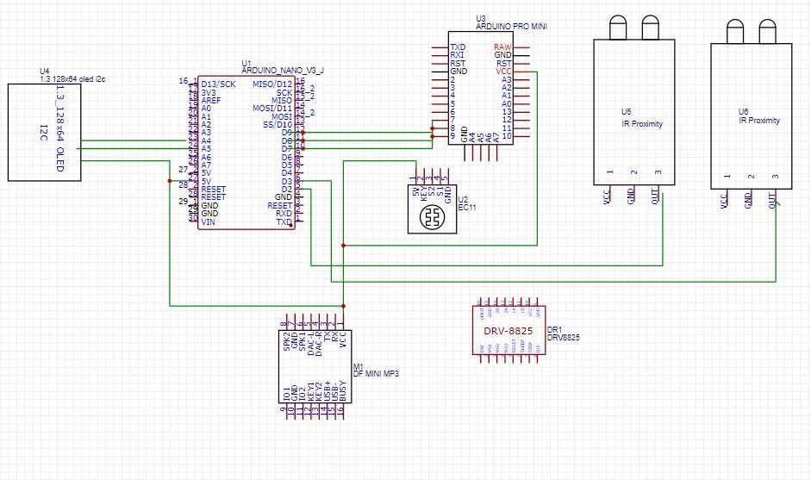The image size is (811, 480).
Task: Click the M1 DF MINI MP3 label
Action: point(376,370)
